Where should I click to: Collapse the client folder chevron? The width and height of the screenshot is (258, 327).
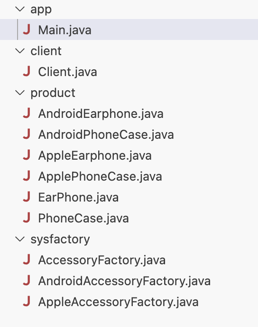coord(20,51)
